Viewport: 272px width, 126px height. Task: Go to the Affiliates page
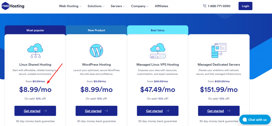point(161,6)
